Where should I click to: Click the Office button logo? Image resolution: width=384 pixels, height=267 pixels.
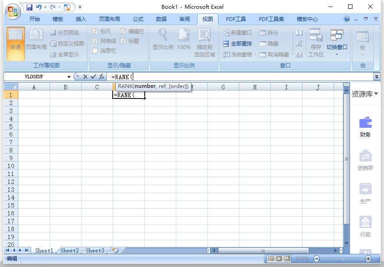(x=12, y=11)
